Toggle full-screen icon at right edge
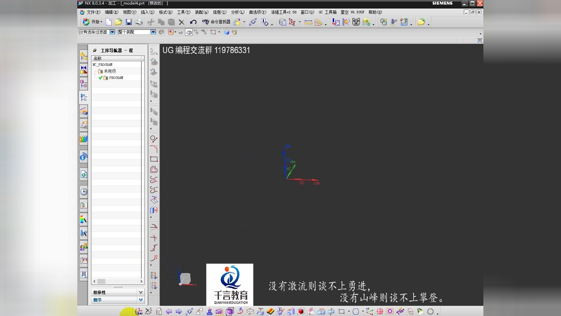Viewport: 561px width, 316px height. pyautogui.click(x=479, y=40)
